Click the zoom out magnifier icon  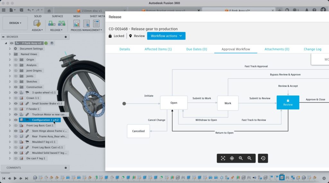click(x=249, y=158)
